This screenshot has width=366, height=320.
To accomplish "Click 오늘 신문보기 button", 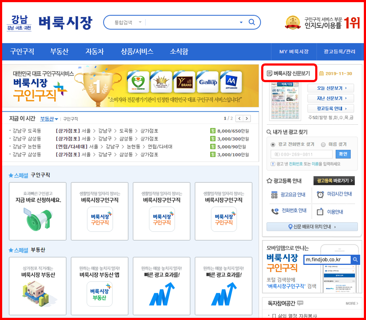I will pyautogui.click(x=331, y=88).
